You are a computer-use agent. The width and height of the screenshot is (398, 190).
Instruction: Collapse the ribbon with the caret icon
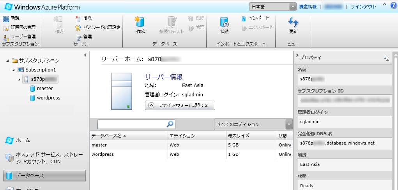[x=384, y=4]
